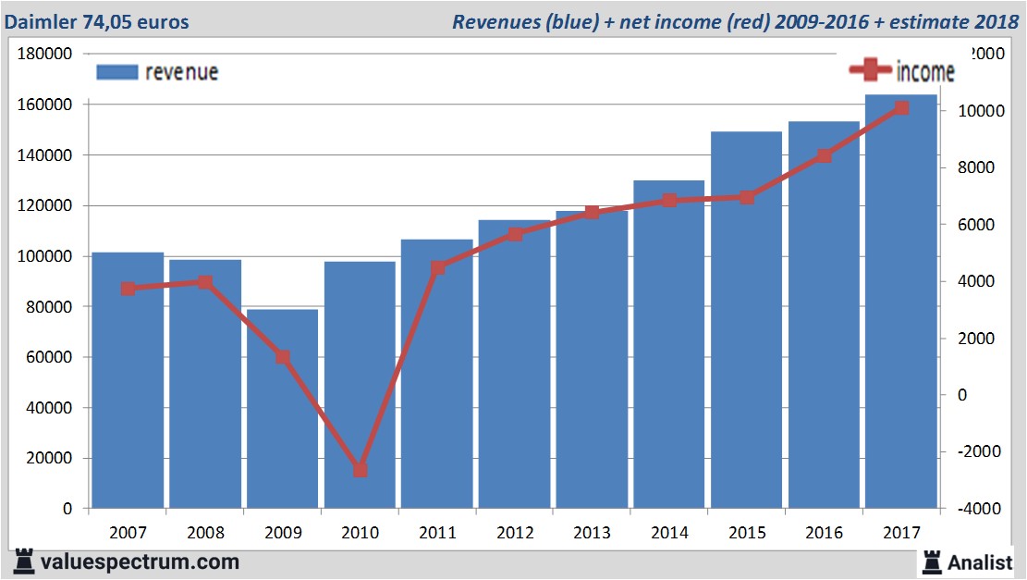1027x580 pixels.
Task: Click the "income" legend label
Action: [924, 71]
